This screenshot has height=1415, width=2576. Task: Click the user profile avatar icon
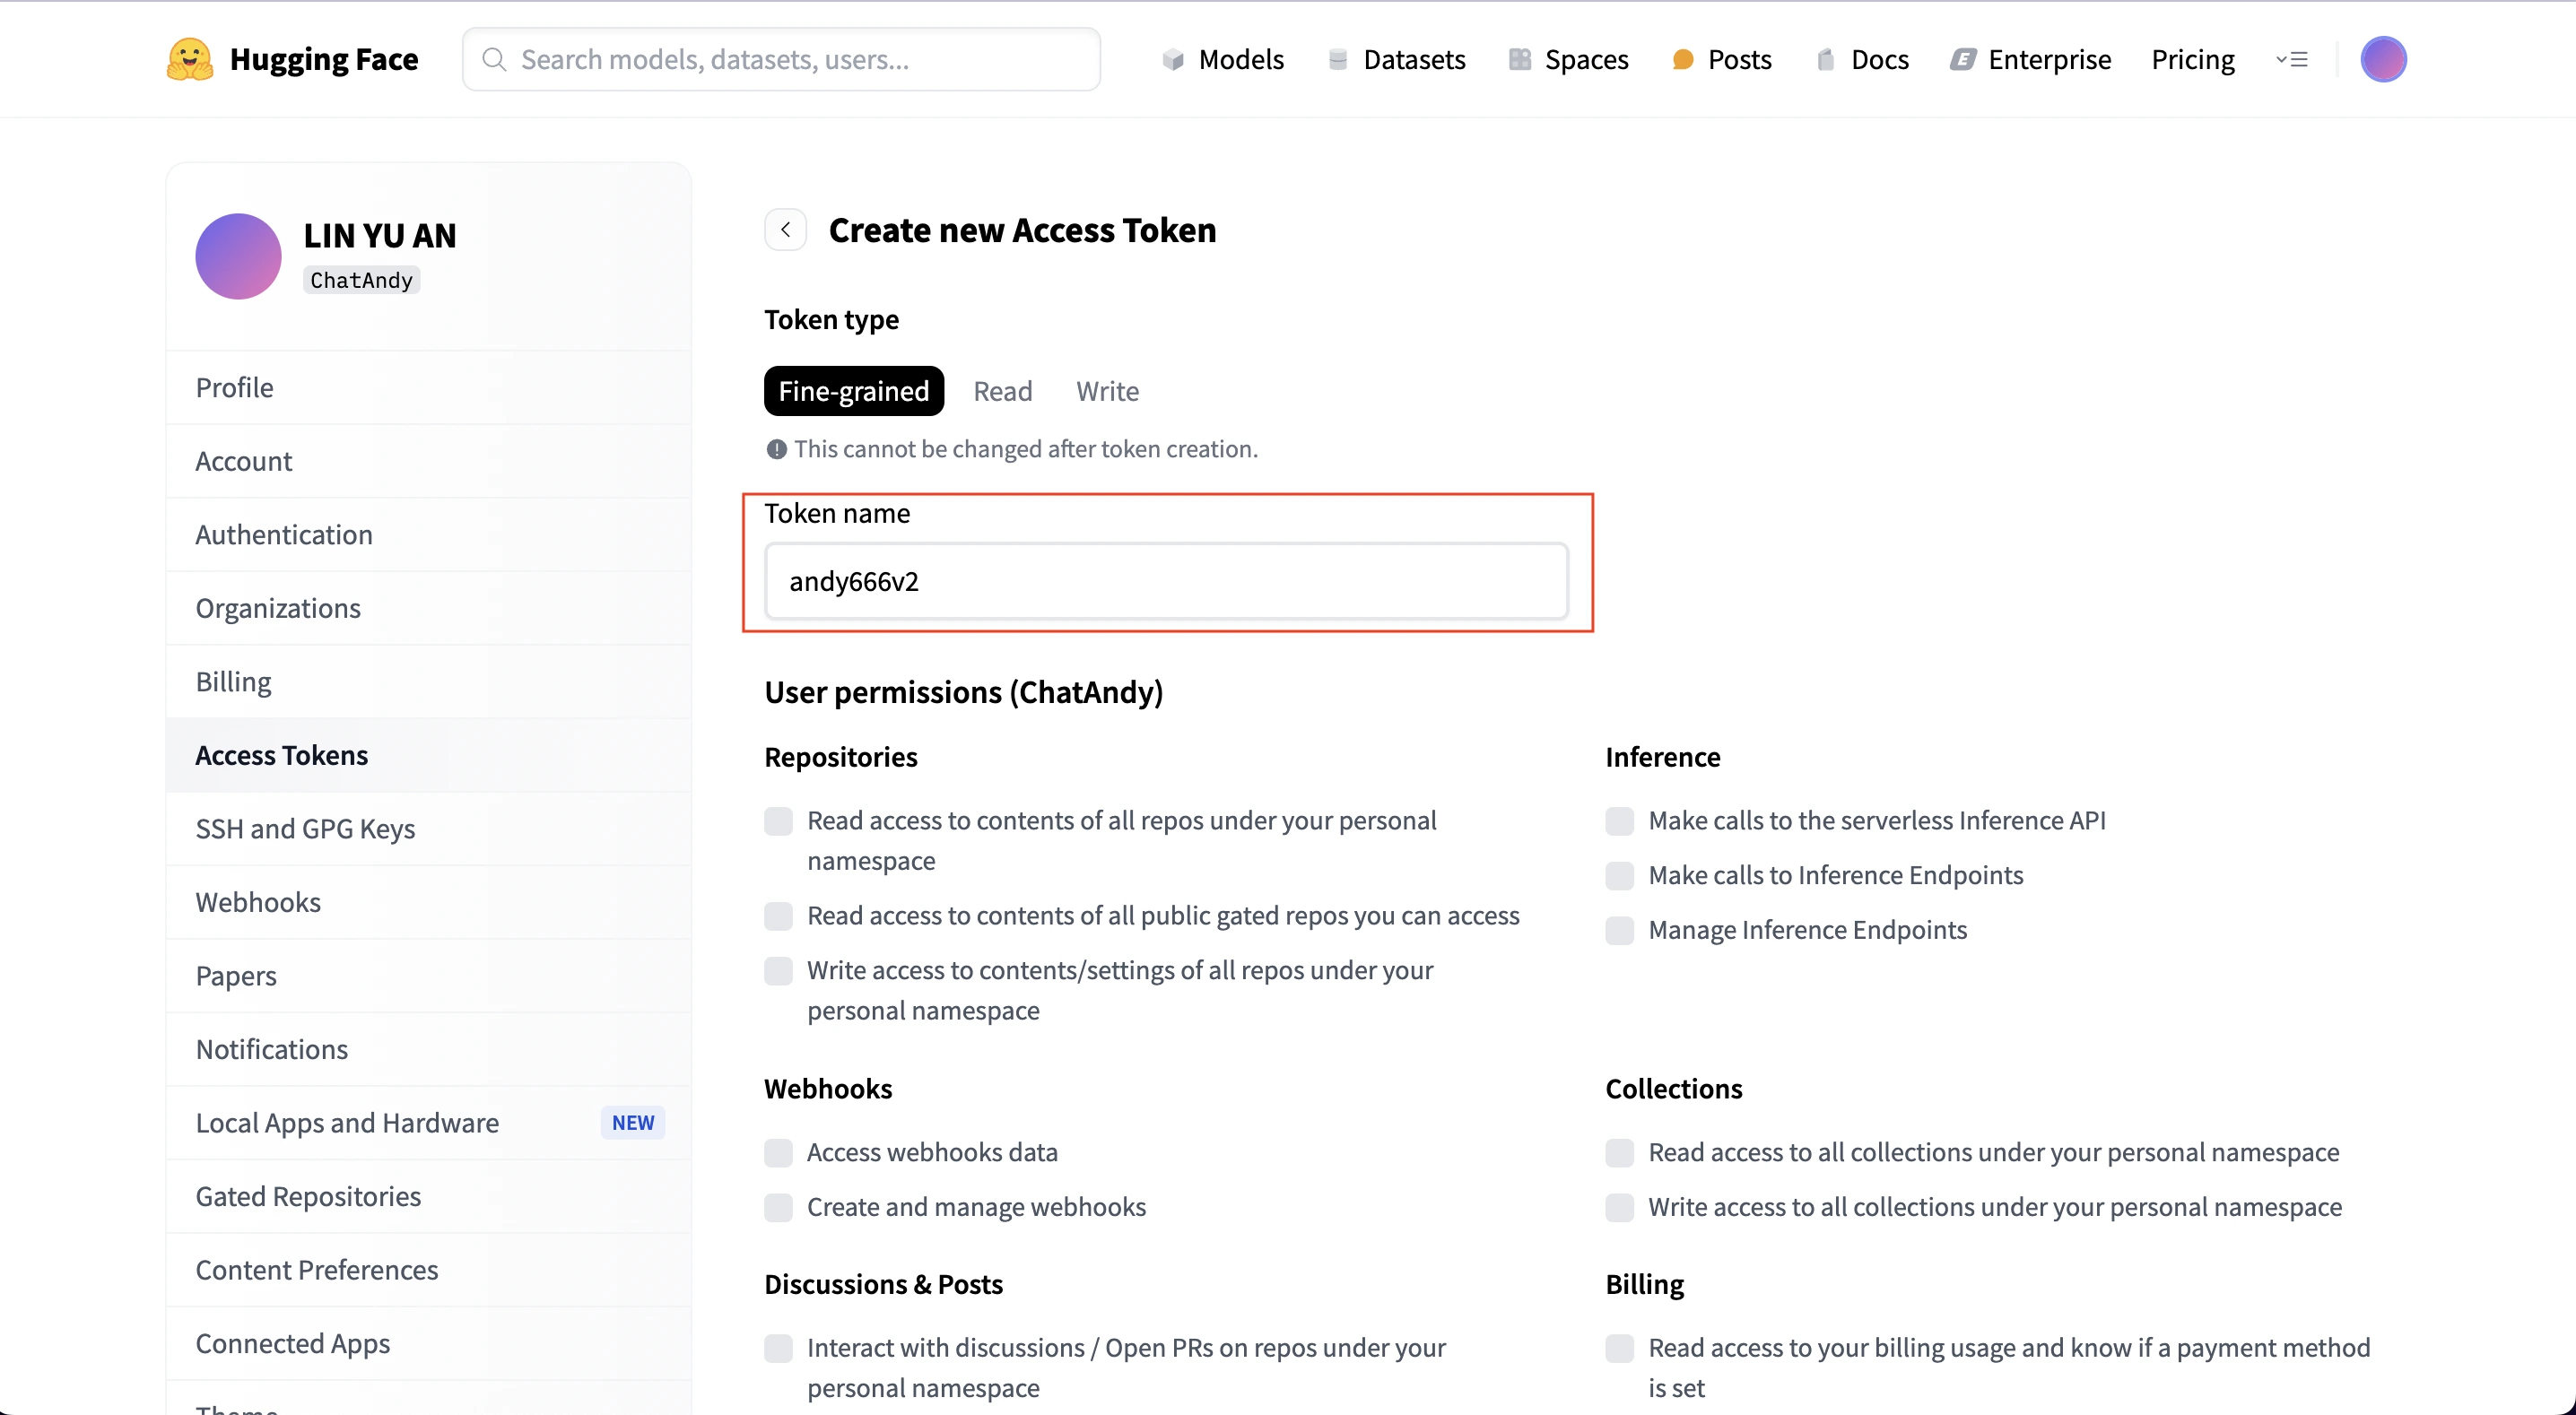pyautogui.click(x=2382, y=59)
